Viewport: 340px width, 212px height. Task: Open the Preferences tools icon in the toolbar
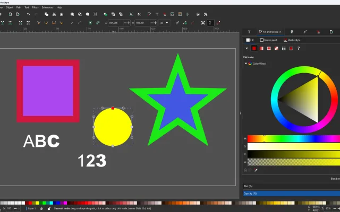[x=206, y=14]
